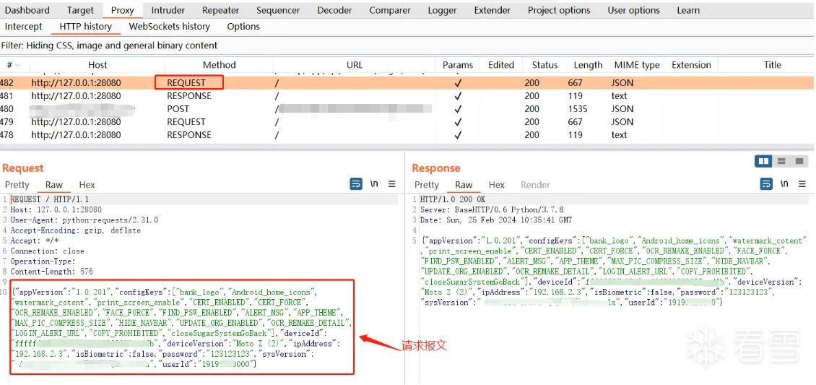Sort history by the URL column
Screen dimensions: 816x385
[x=355, y=65]
